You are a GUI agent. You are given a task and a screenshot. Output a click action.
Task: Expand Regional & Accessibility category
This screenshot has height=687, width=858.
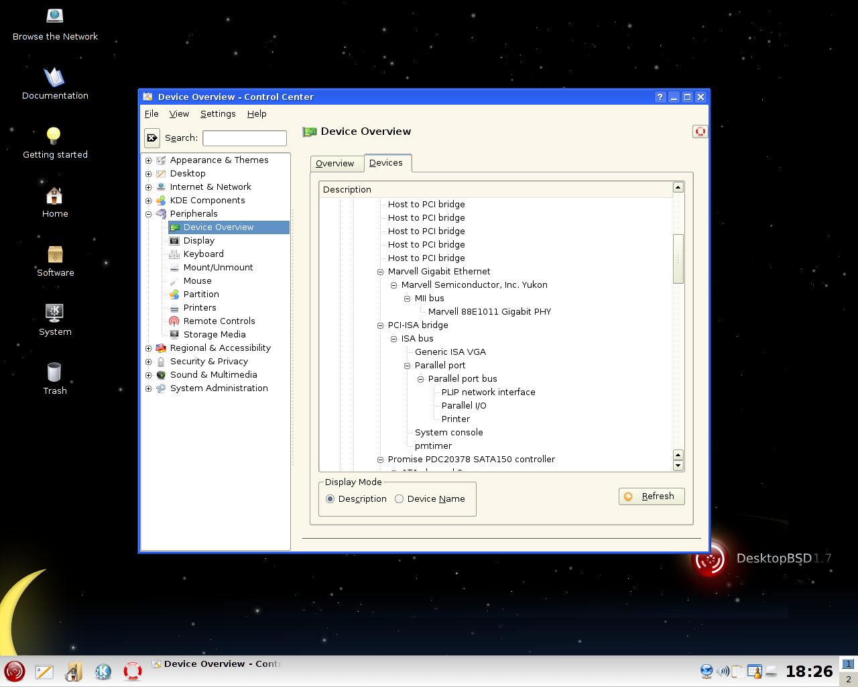coord(149,348)
